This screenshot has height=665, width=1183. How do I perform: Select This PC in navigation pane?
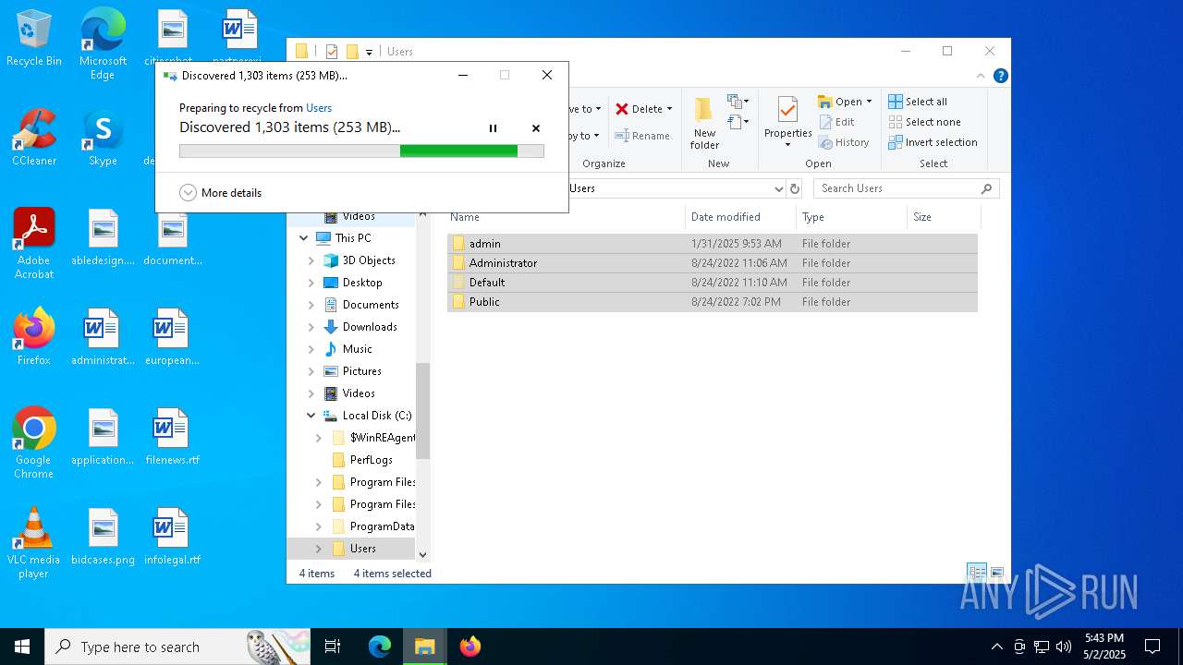(352, 238)
